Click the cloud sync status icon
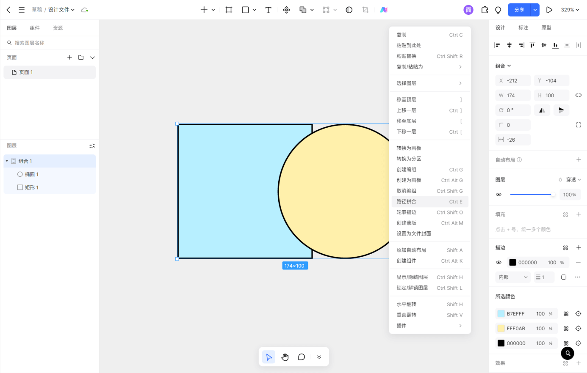Viewport: 587px width, 373px height. click(x=85, y=10)
